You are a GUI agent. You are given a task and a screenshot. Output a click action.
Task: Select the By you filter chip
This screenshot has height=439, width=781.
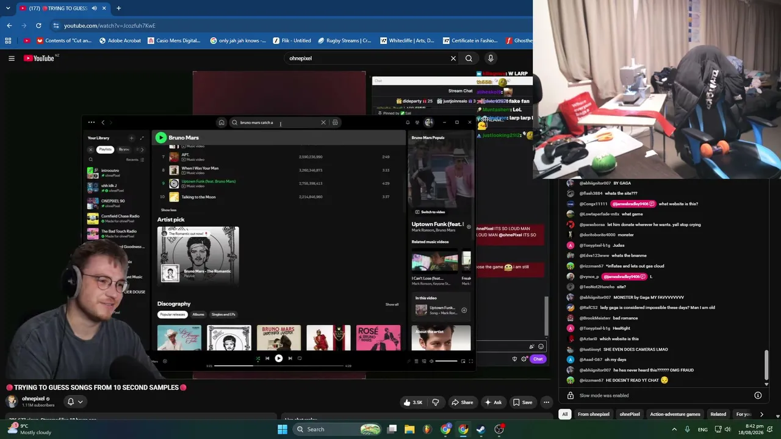pyautogui.click(x=124, y=149)
